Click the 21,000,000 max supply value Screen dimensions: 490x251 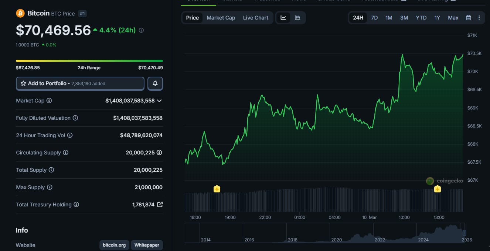point(149,187)
